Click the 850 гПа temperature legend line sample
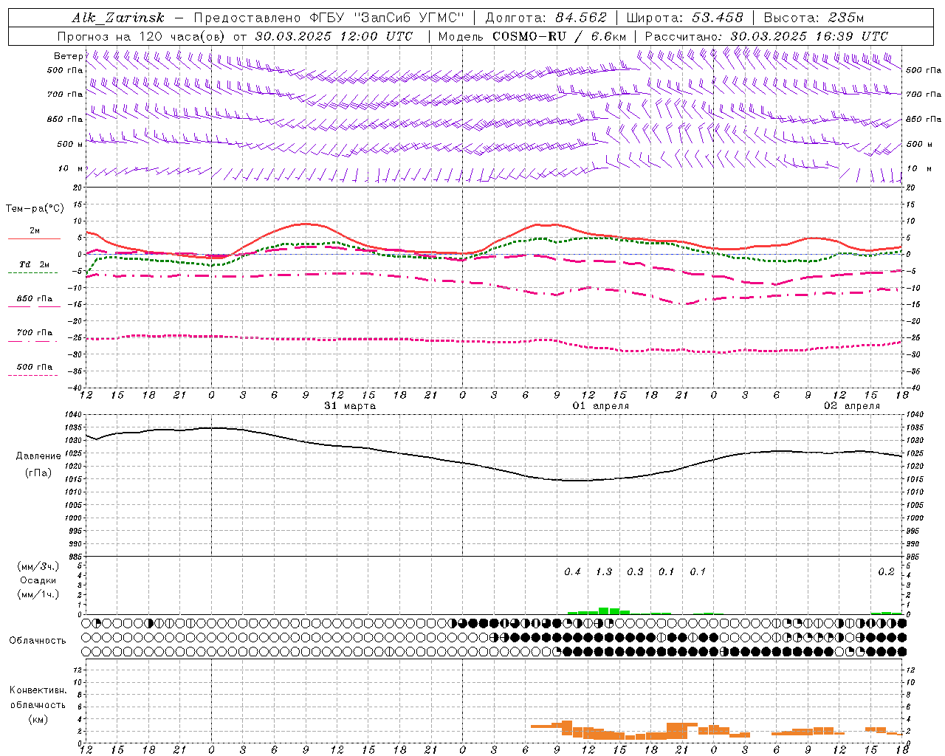 [x=33, y=307]
